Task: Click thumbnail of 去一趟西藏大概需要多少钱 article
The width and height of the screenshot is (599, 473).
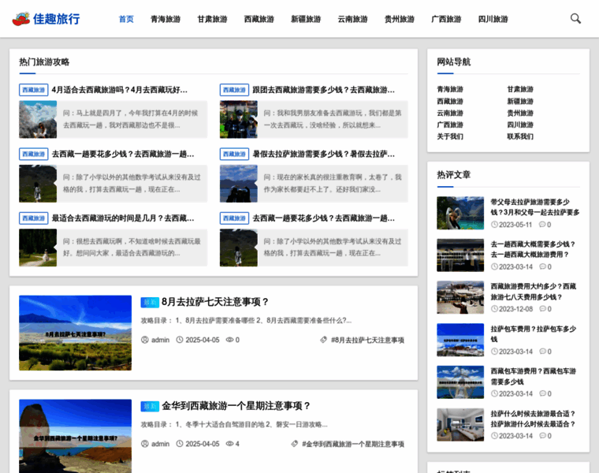Action: point(460,255)
